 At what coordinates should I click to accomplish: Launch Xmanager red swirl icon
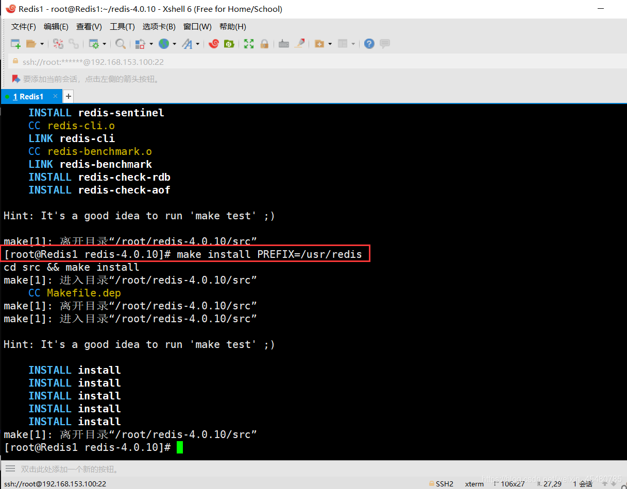click(214, 44)
